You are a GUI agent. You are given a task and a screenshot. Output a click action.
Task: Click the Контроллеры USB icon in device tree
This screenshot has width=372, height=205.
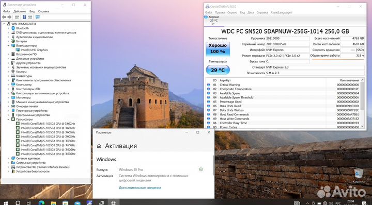[13, 89]
